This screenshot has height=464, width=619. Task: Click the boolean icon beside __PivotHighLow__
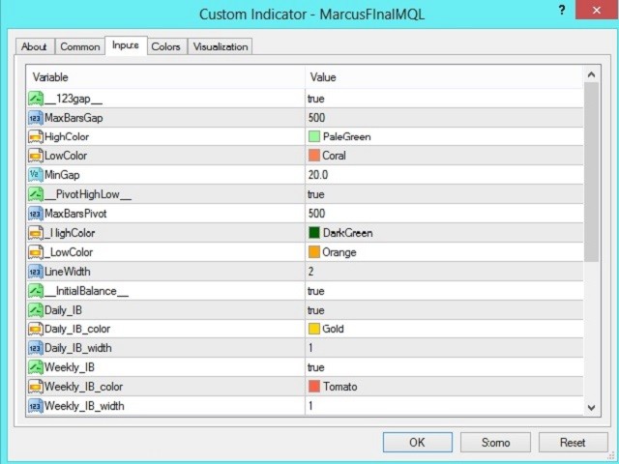tap(36, 194)
